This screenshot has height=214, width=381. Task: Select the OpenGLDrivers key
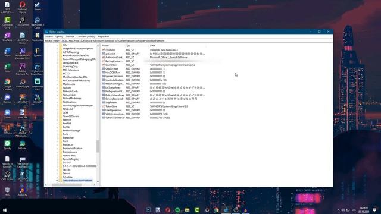pos(71,117)
